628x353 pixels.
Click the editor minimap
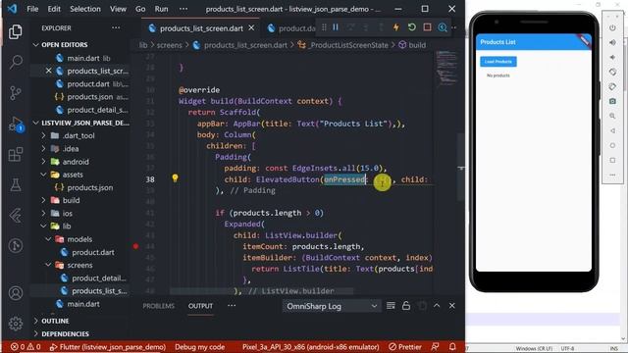446,68
